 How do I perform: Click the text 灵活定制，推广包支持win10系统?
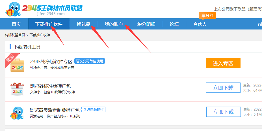(x=55, y=116)
